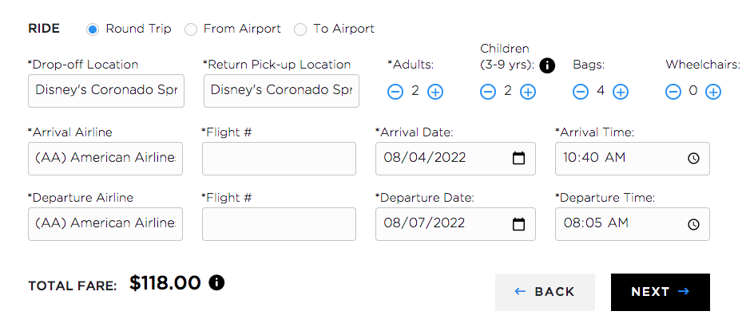Choose the To Airport ride option

[x=300, y=29]
